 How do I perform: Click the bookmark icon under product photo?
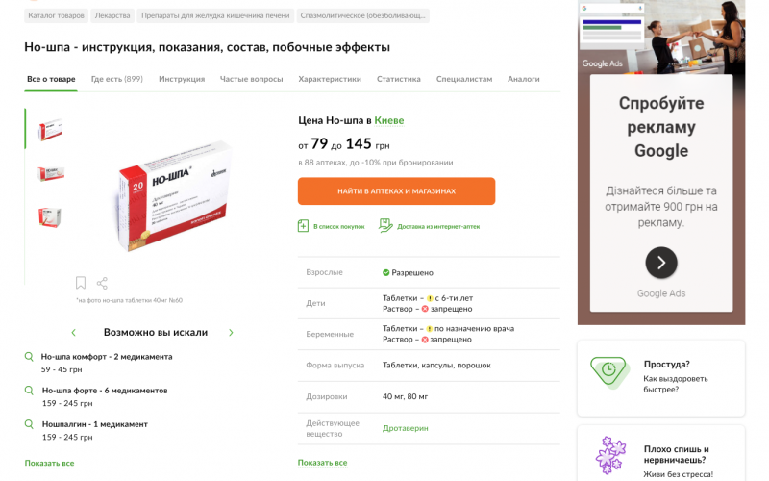pyautogui.click(x=81, y=283)
